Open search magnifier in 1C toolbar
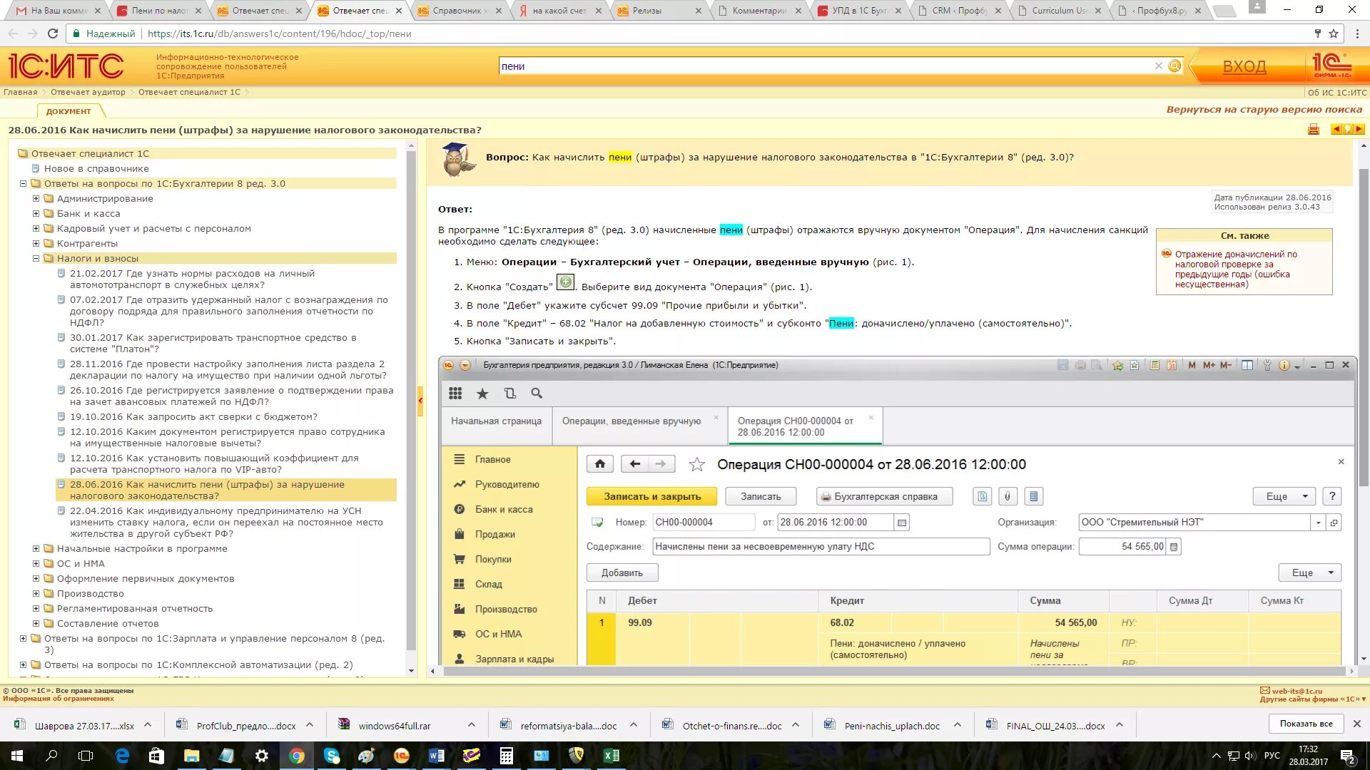 537,393
